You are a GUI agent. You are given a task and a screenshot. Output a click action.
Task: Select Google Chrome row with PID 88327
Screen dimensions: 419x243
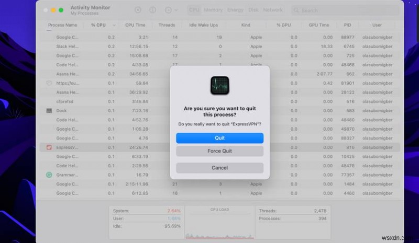(219, 138)
